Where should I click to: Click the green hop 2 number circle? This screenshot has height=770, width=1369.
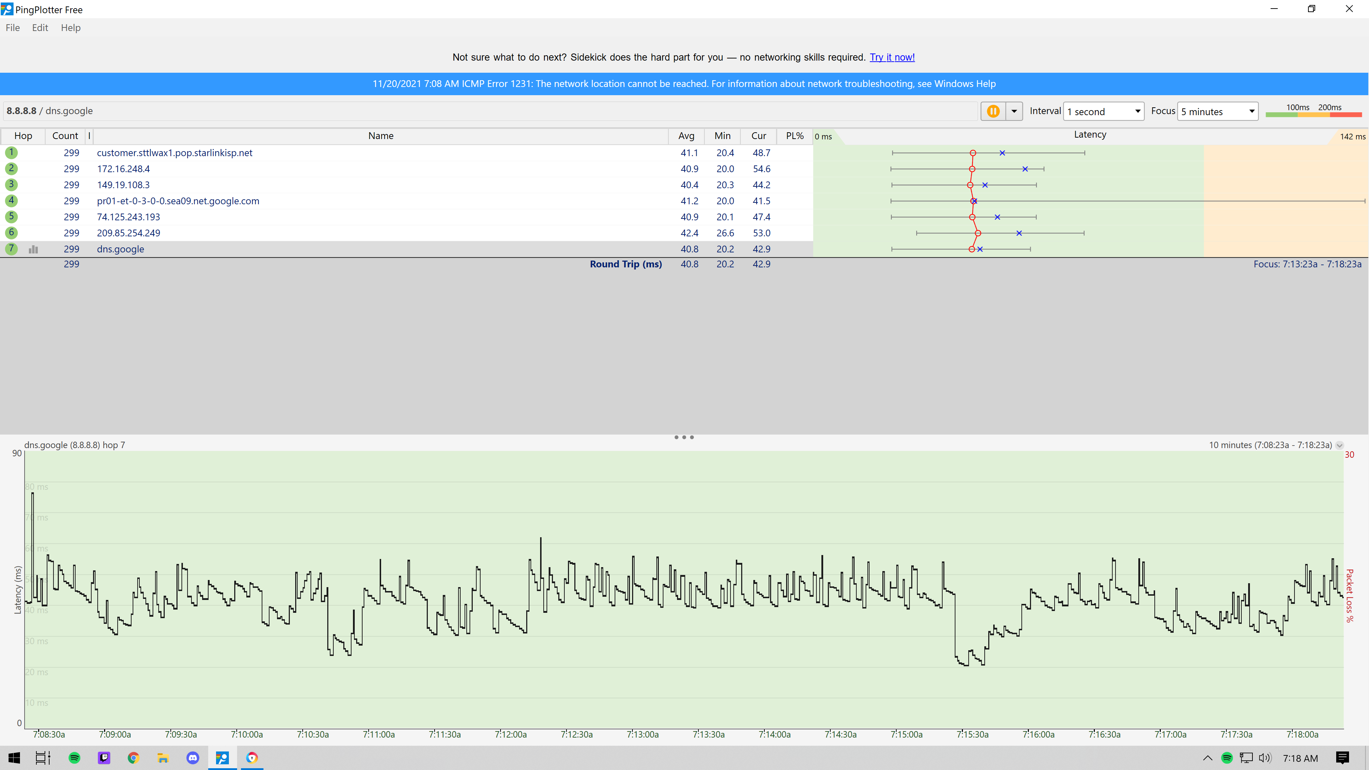(x=11, y=169)
